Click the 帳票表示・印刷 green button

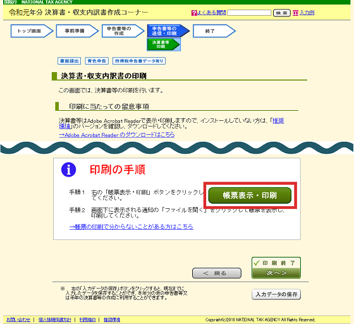click(250, 195)
